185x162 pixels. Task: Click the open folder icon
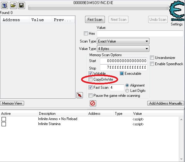coord(13,5)
